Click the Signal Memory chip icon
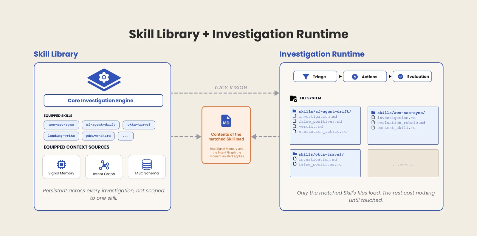477x236 pixels. (x=61, y=164)
